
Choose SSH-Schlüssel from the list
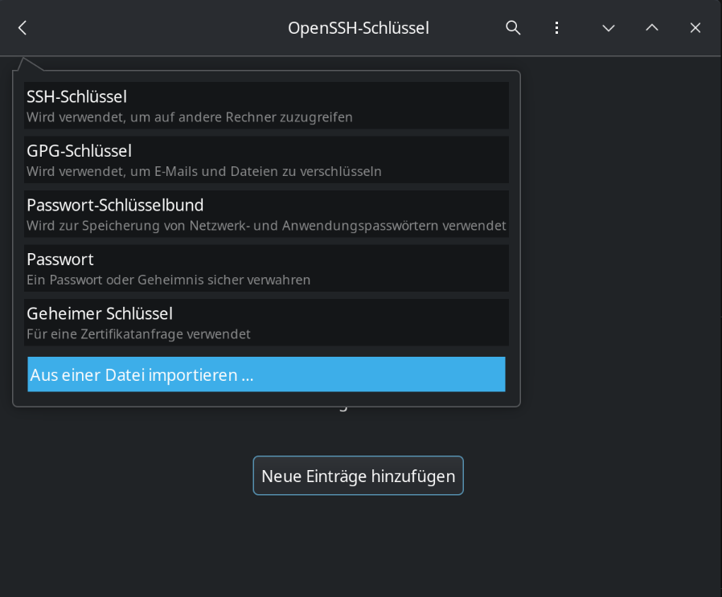[x=266, y=105]
